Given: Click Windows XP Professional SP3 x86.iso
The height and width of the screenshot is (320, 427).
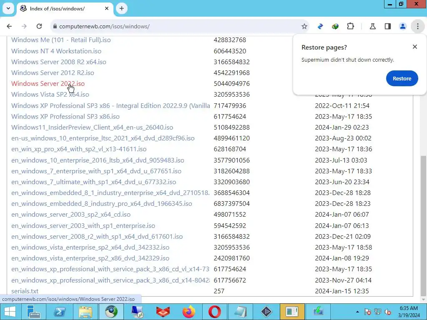Looking at the screenshot, I should pos(65,117).
